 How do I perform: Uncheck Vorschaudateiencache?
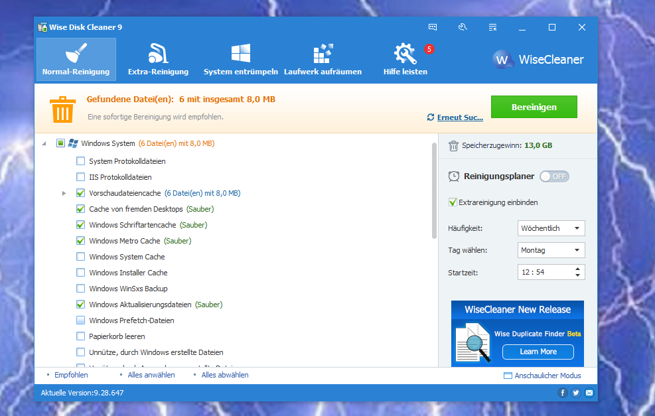click(x=80, y=193)
